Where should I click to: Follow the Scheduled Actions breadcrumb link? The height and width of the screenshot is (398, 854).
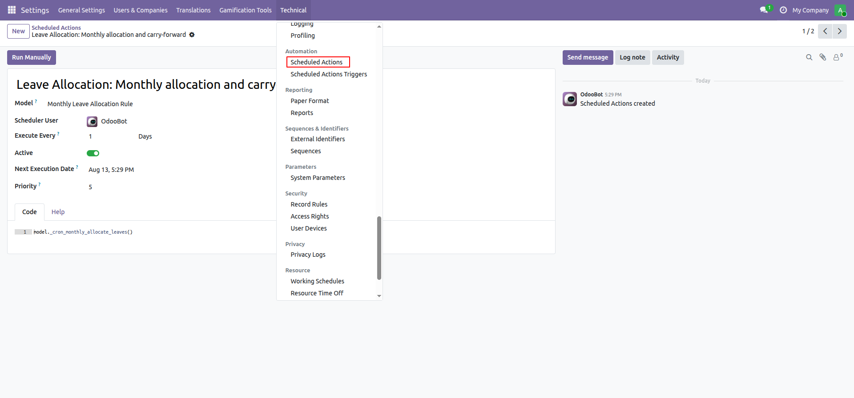pyautogui.click(x=56, y=28)
